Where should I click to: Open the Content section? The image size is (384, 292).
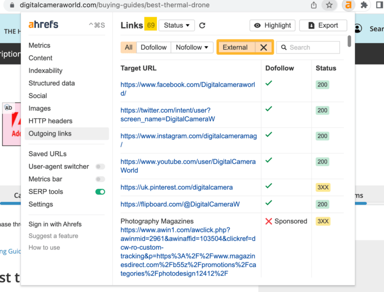(40, 58)
